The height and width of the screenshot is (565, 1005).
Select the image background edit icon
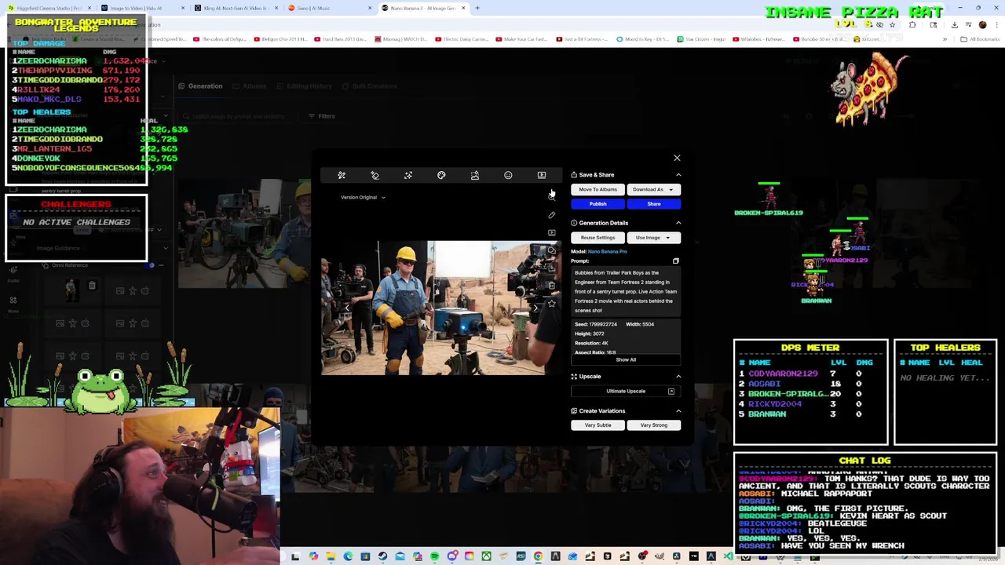click(x=475, y=175)
